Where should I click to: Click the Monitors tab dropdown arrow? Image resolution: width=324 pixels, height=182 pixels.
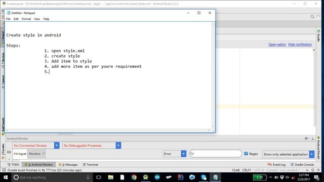(43, 154)
